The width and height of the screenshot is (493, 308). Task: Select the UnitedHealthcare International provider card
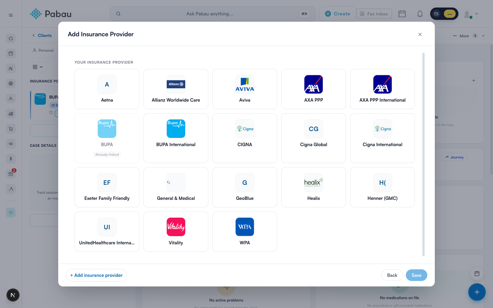point(107,232)
